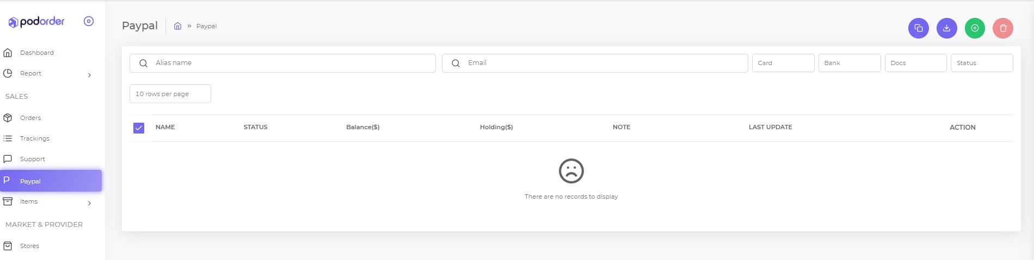Click the NOTE column header

(x=621, y=127)
